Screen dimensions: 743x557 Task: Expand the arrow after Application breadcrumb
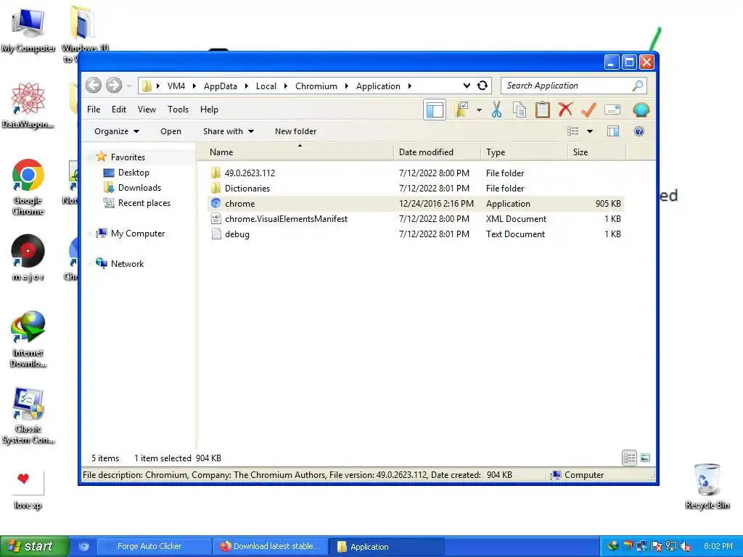(x=410, y=86)
